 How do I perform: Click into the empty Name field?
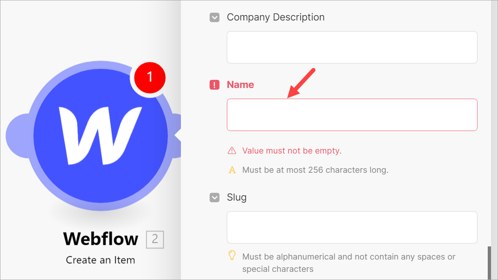click(352, 115)
